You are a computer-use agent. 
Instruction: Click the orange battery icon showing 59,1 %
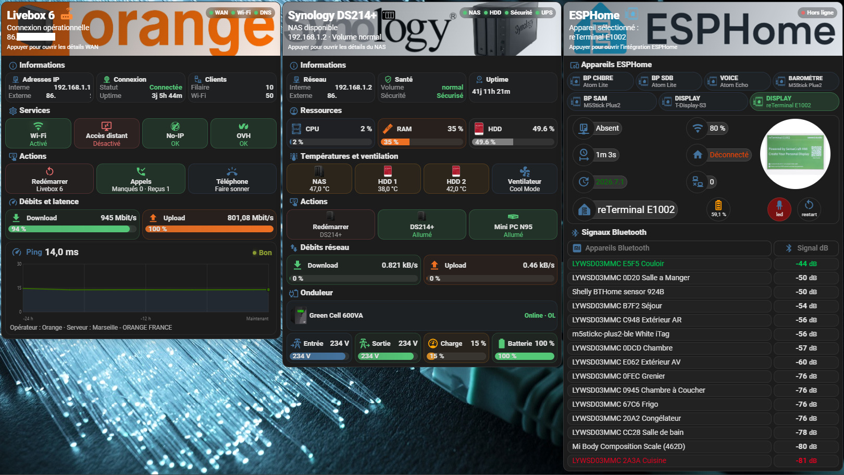[x=718, y=205]
